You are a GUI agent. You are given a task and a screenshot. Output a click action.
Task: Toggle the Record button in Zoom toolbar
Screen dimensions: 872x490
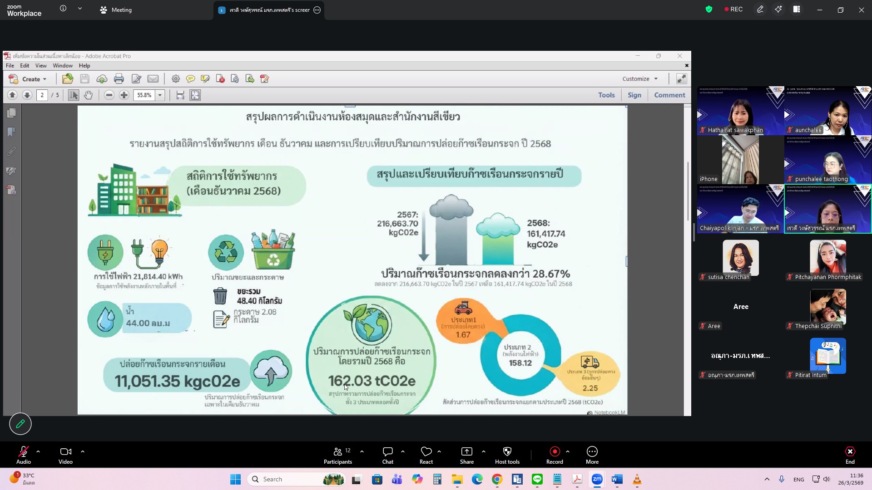(555, 455)
